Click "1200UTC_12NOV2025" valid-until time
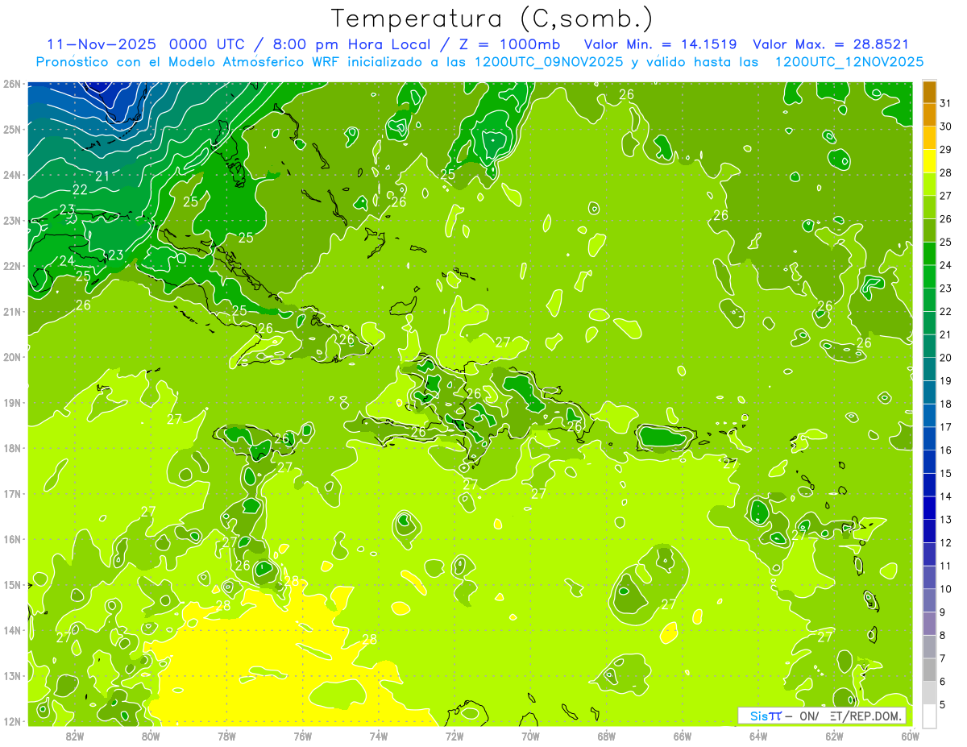Image resolution: width=967 pixels, height=747 pixels. 849,61
